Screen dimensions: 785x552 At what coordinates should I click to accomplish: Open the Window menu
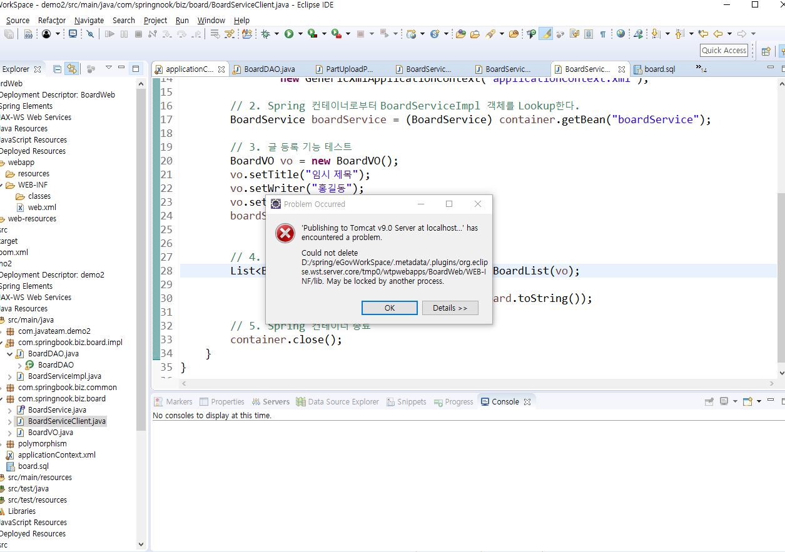[x=211, y=20]
